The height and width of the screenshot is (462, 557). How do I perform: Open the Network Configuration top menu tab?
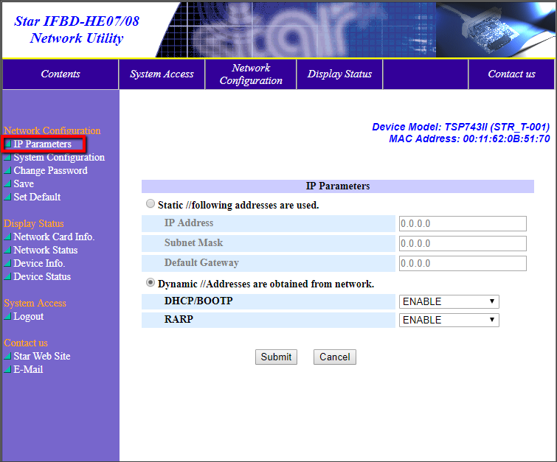point(251,74)
